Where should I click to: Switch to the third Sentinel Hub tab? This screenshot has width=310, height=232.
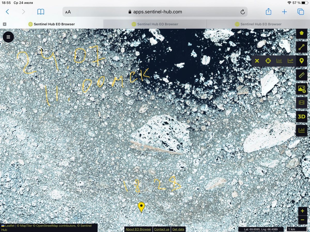(x=258, y=24)
